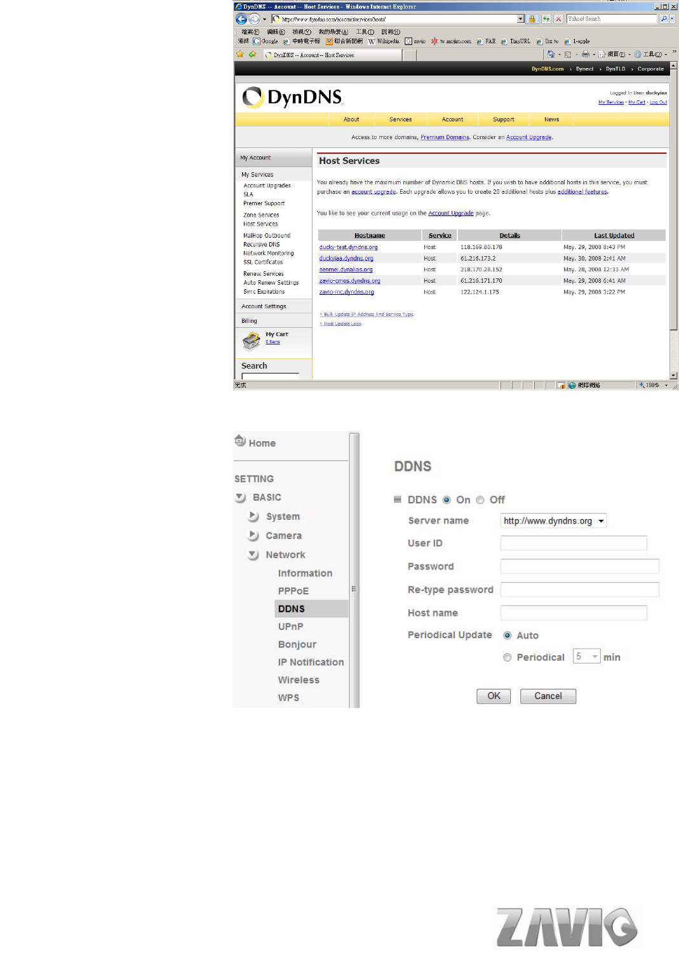Click the browser Forward arrow button
Viewport: 679px width, 959px height.
pyautogui.click(x=254, y=19)
